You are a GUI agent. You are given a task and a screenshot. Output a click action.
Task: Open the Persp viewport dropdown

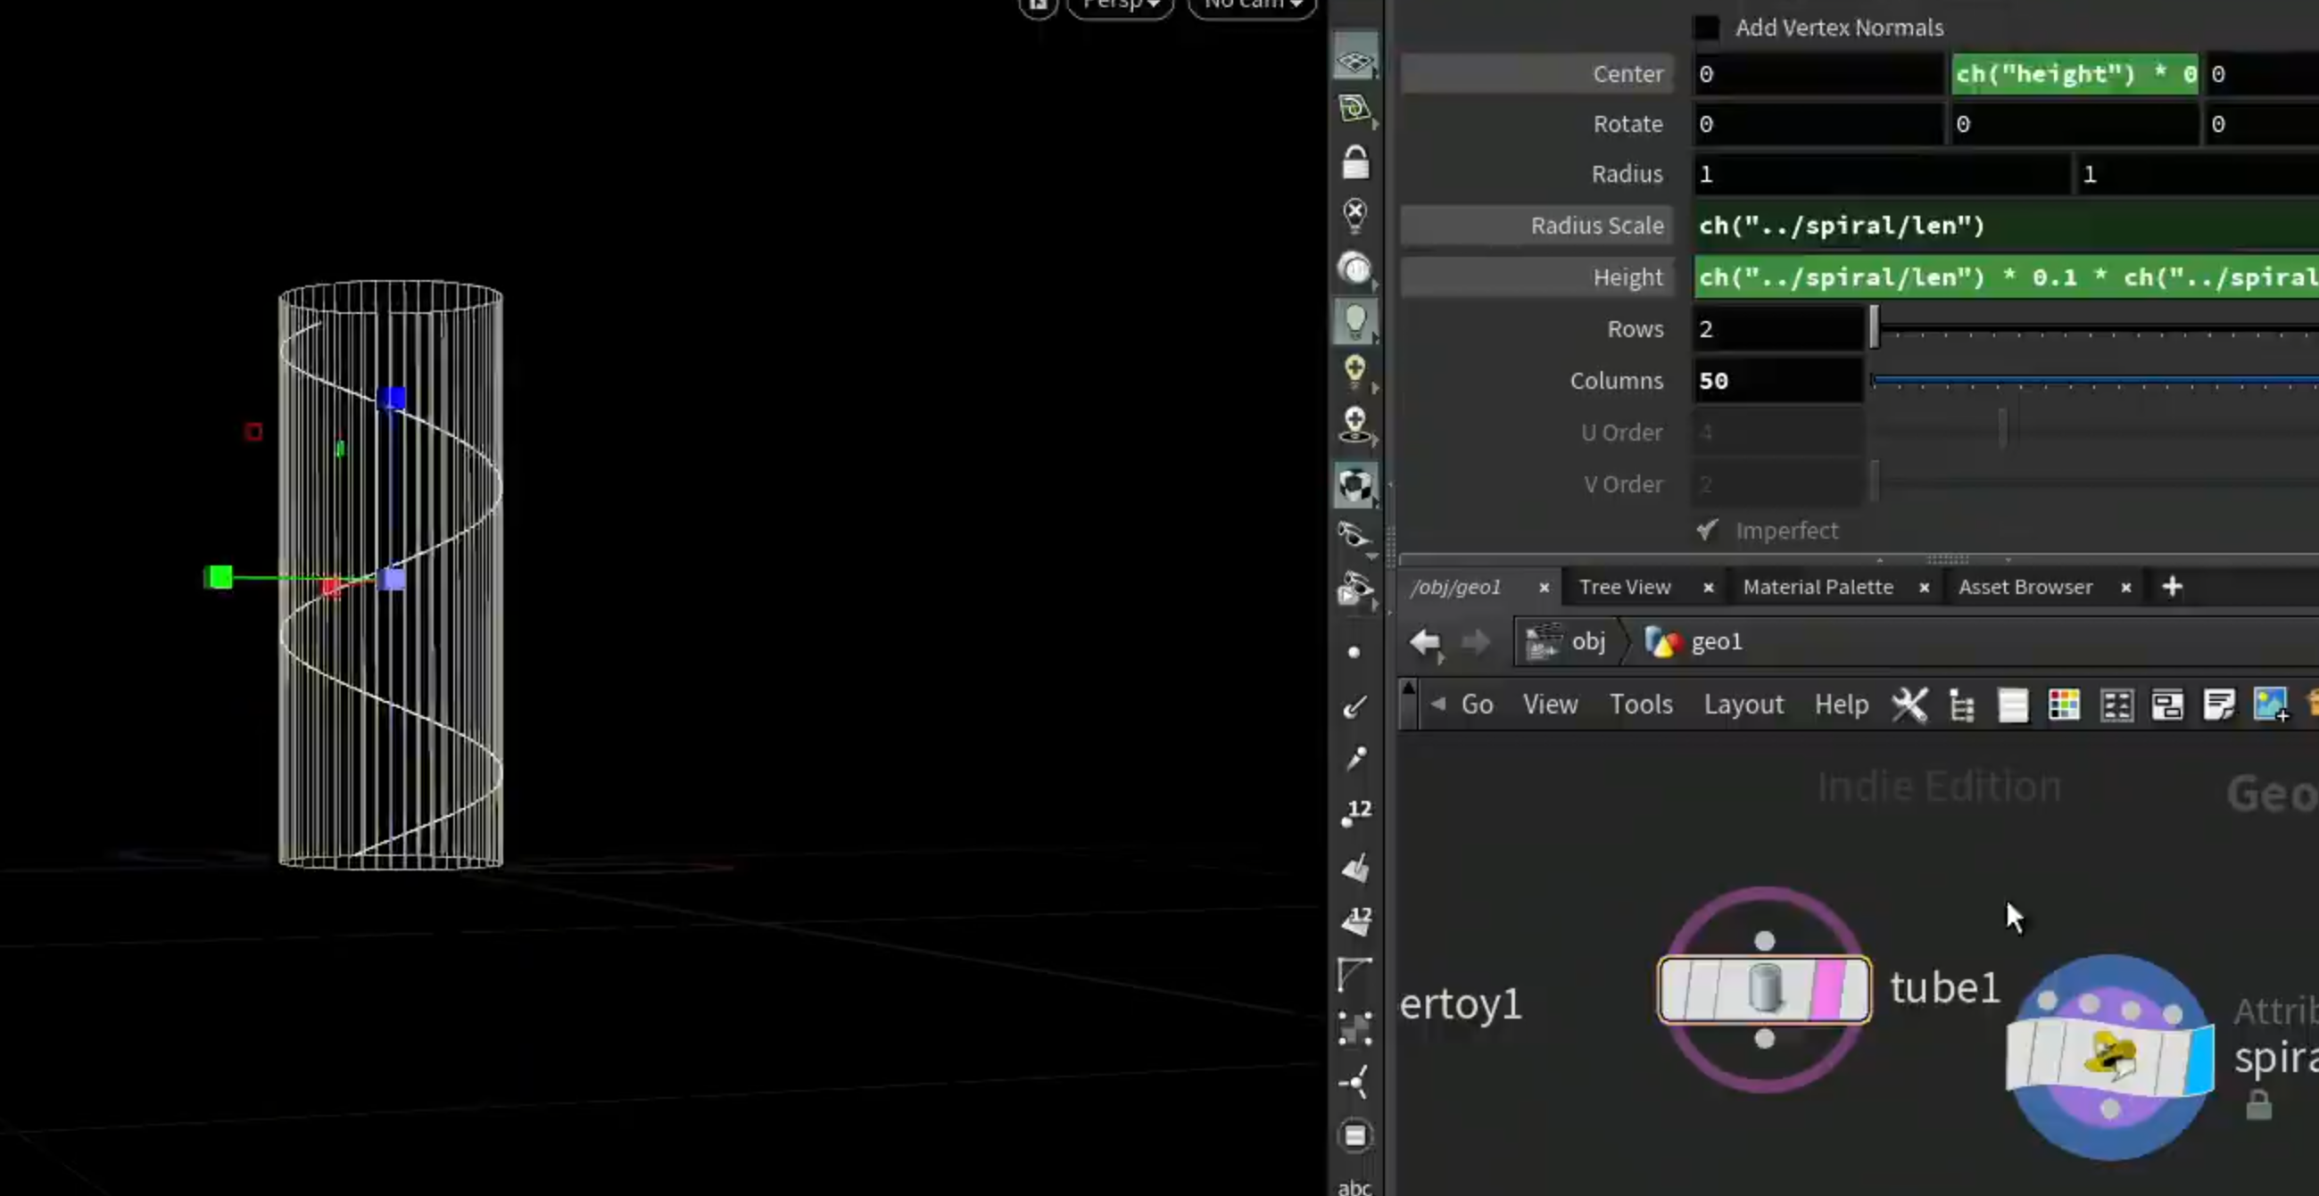pos(1120,5)
